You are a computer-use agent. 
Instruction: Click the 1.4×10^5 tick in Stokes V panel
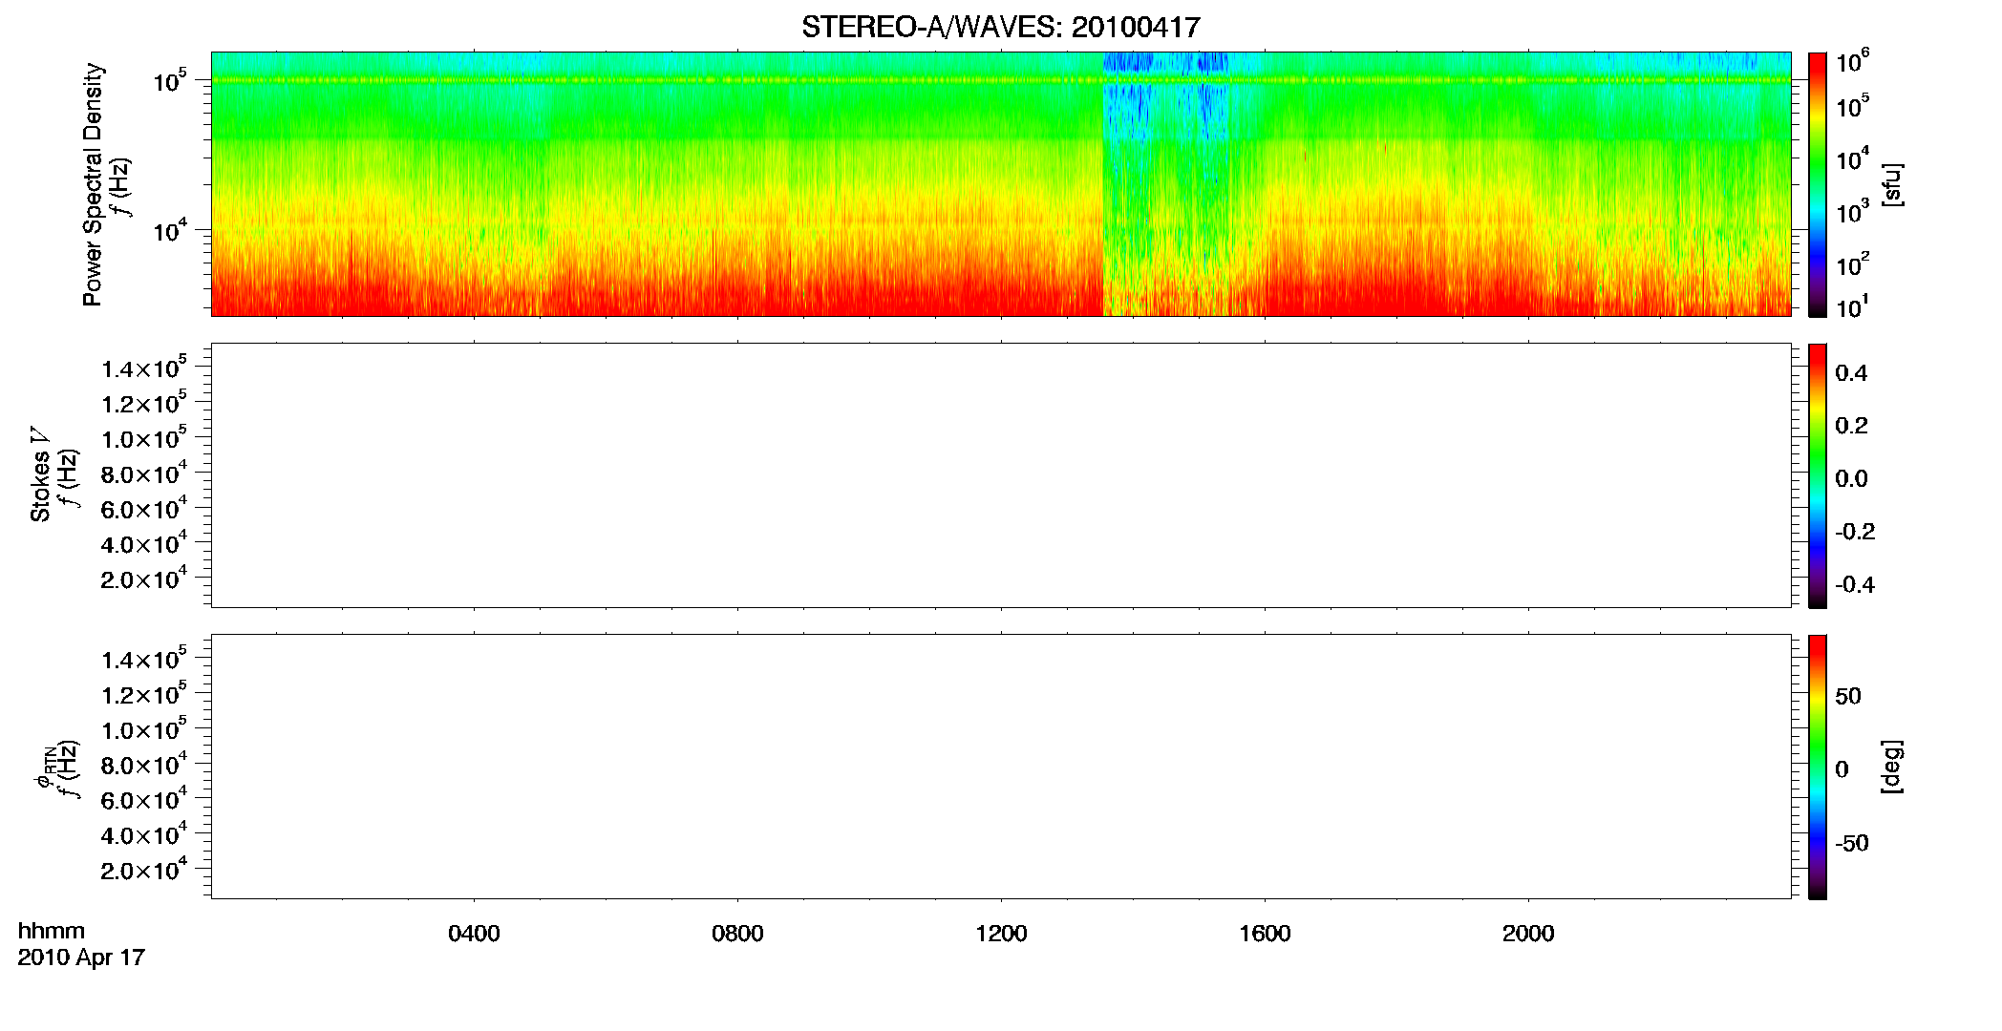[144, 367]
